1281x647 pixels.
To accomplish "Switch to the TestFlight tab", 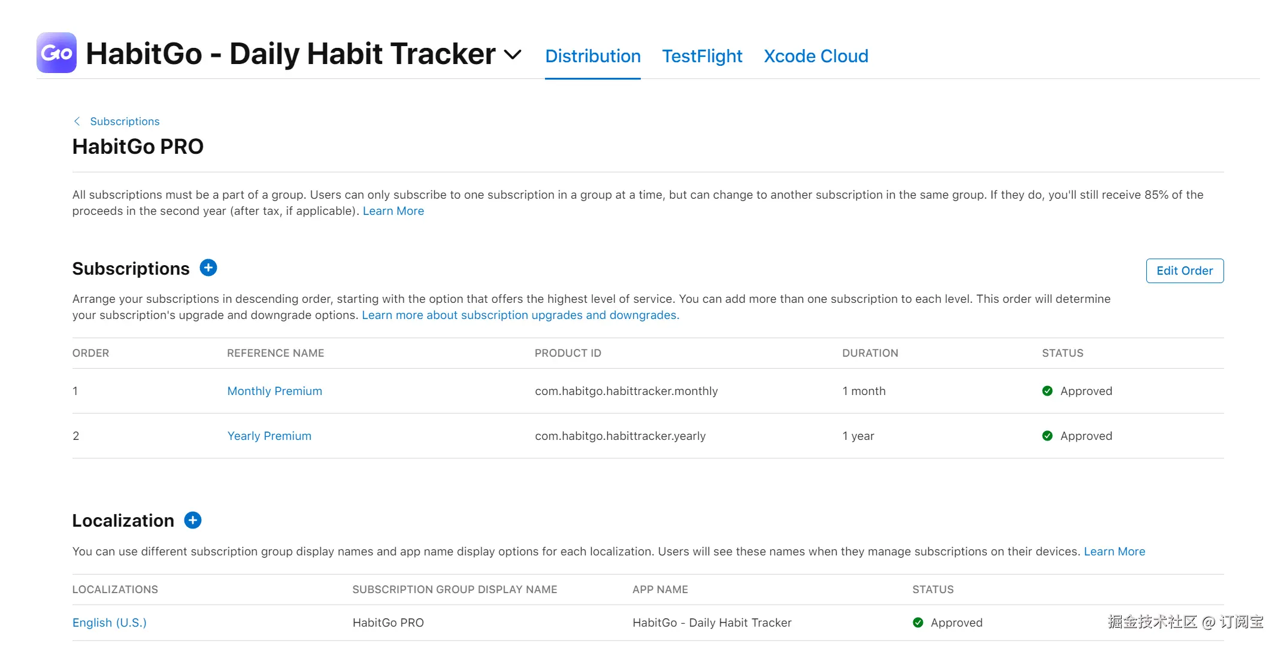I will (702, 56).
